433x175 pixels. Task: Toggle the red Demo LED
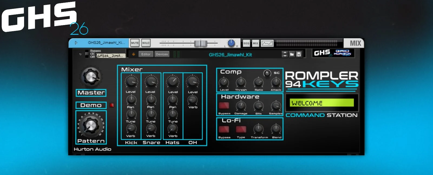112,105
